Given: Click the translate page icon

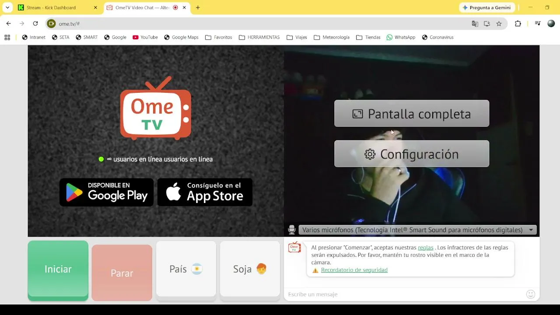Looking at the screenshot, I should 475,24.
